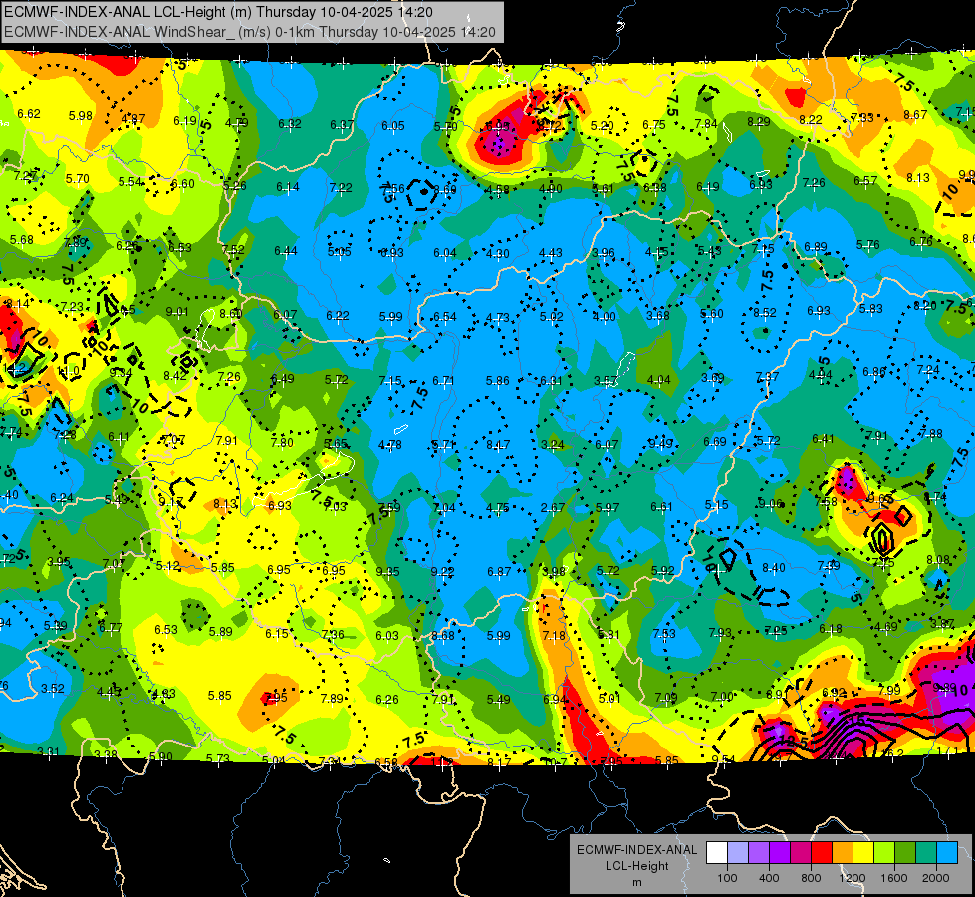Viewport: 975px width, 897px height.
Task: Click the lime green legend swatch before 1600
Action: coord(884,853)
